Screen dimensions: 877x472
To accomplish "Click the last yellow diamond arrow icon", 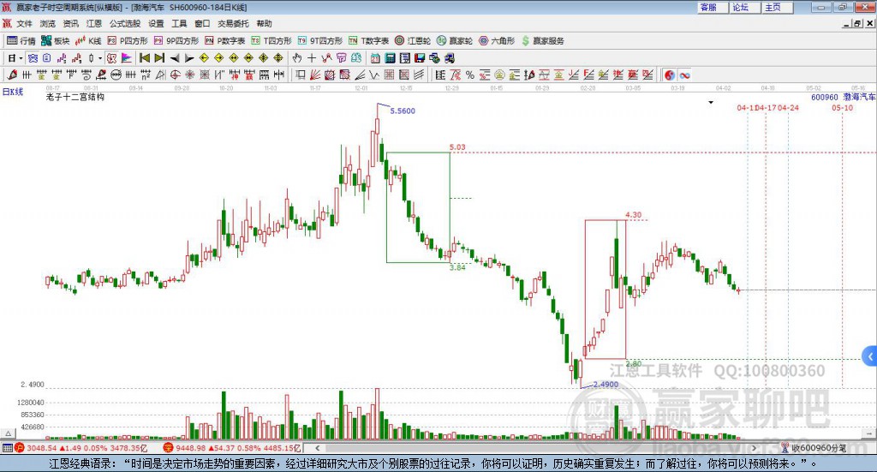I will tap(278, 58).
